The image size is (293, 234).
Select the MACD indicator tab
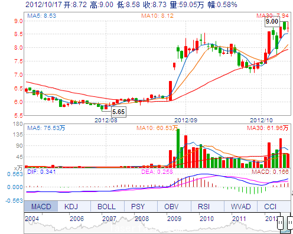tap(41, 206)
